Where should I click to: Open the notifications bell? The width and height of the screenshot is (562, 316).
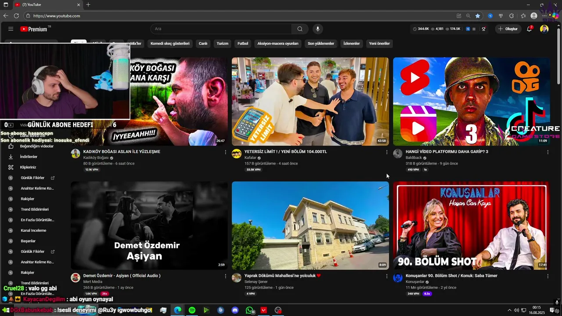point(530,29)
